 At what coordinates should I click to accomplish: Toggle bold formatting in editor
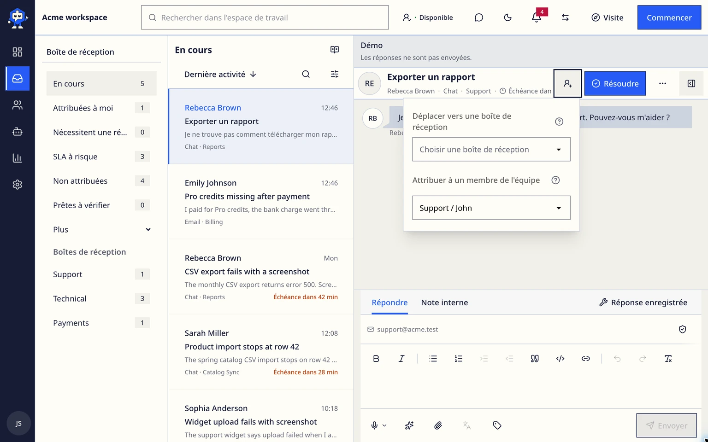click(x=376, y=359)
